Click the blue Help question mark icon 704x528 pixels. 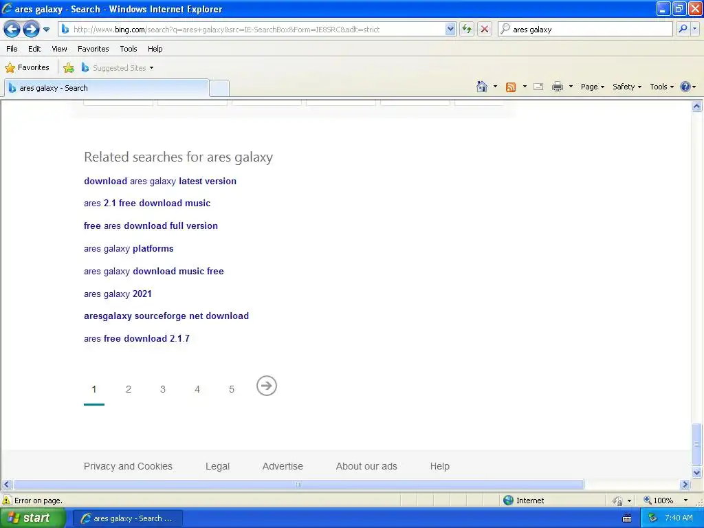pos(685,87)
